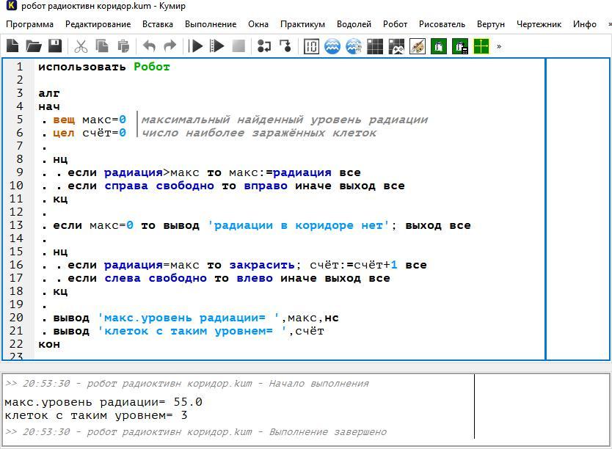Redo the last undone edit
This screenshot has width=612, height=449.
[x=170, y=46]
